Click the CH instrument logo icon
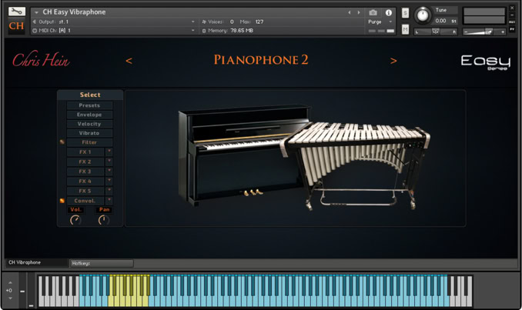Image resolution: width=522 pixels, height=310 pixels. click(15, 27)
